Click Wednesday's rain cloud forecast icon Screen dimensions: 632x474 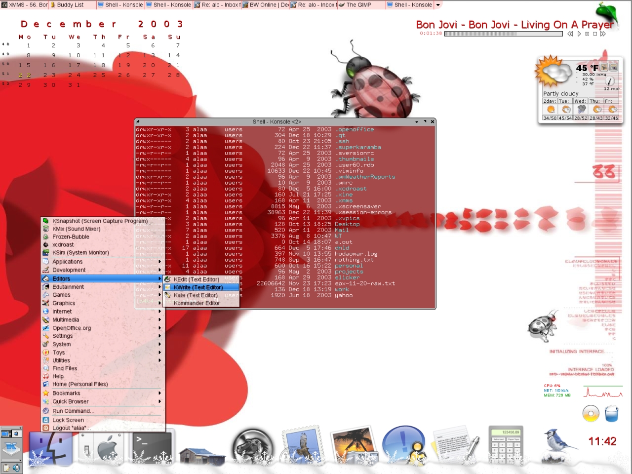(582, 109)
